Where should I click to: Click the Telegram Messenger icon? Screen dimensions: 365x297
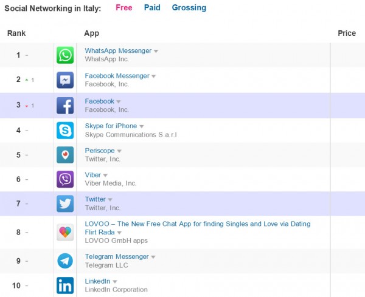pyautogui.click(x=65, y=261)
